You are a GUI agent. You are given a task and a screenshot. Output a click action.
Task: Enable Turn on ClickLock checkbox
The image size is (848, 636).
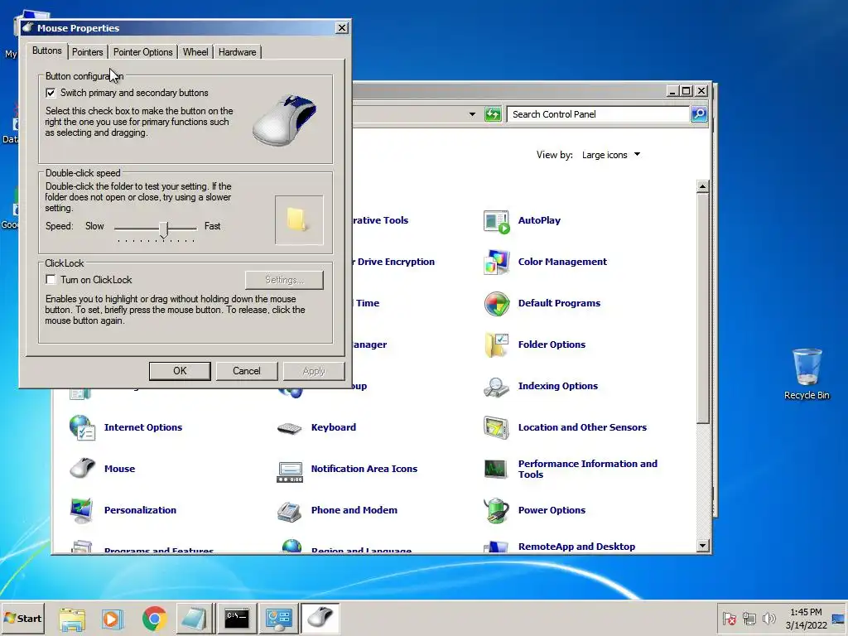pyautogui.click(x=51, y=280)
